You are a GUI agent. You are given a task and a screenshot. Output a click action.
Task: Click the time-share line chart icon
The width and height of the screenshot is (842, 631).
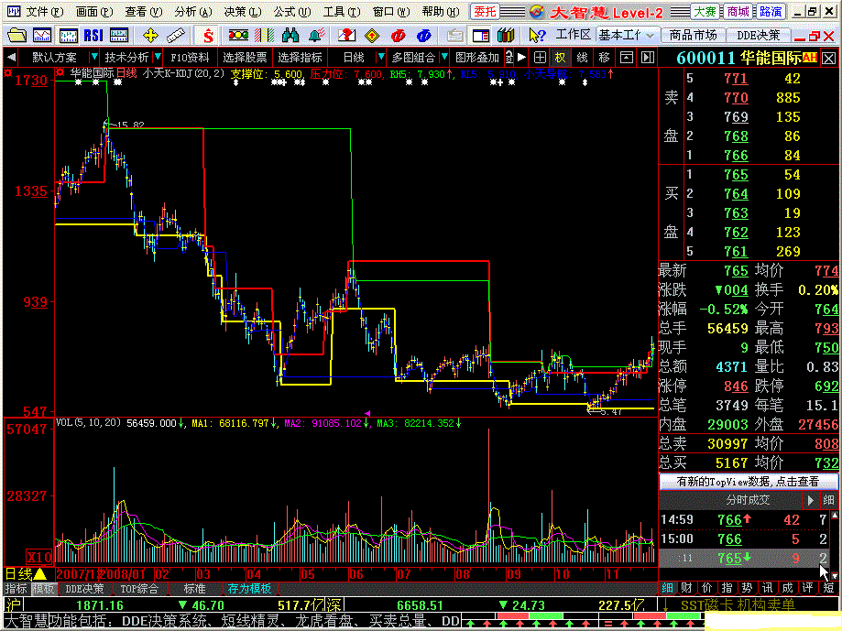(42, 36)
